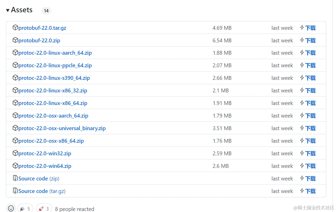Open the protoc-22.0-win64.zip link
Viewport: 336px width, 212px height.
click(x=45, y=166)
